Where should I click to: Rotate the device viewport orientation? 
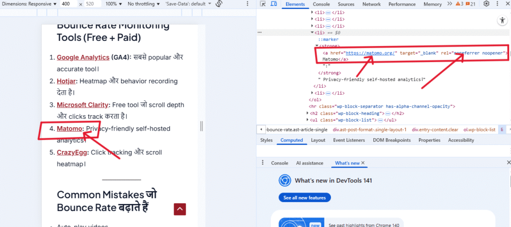coord(219,4)
